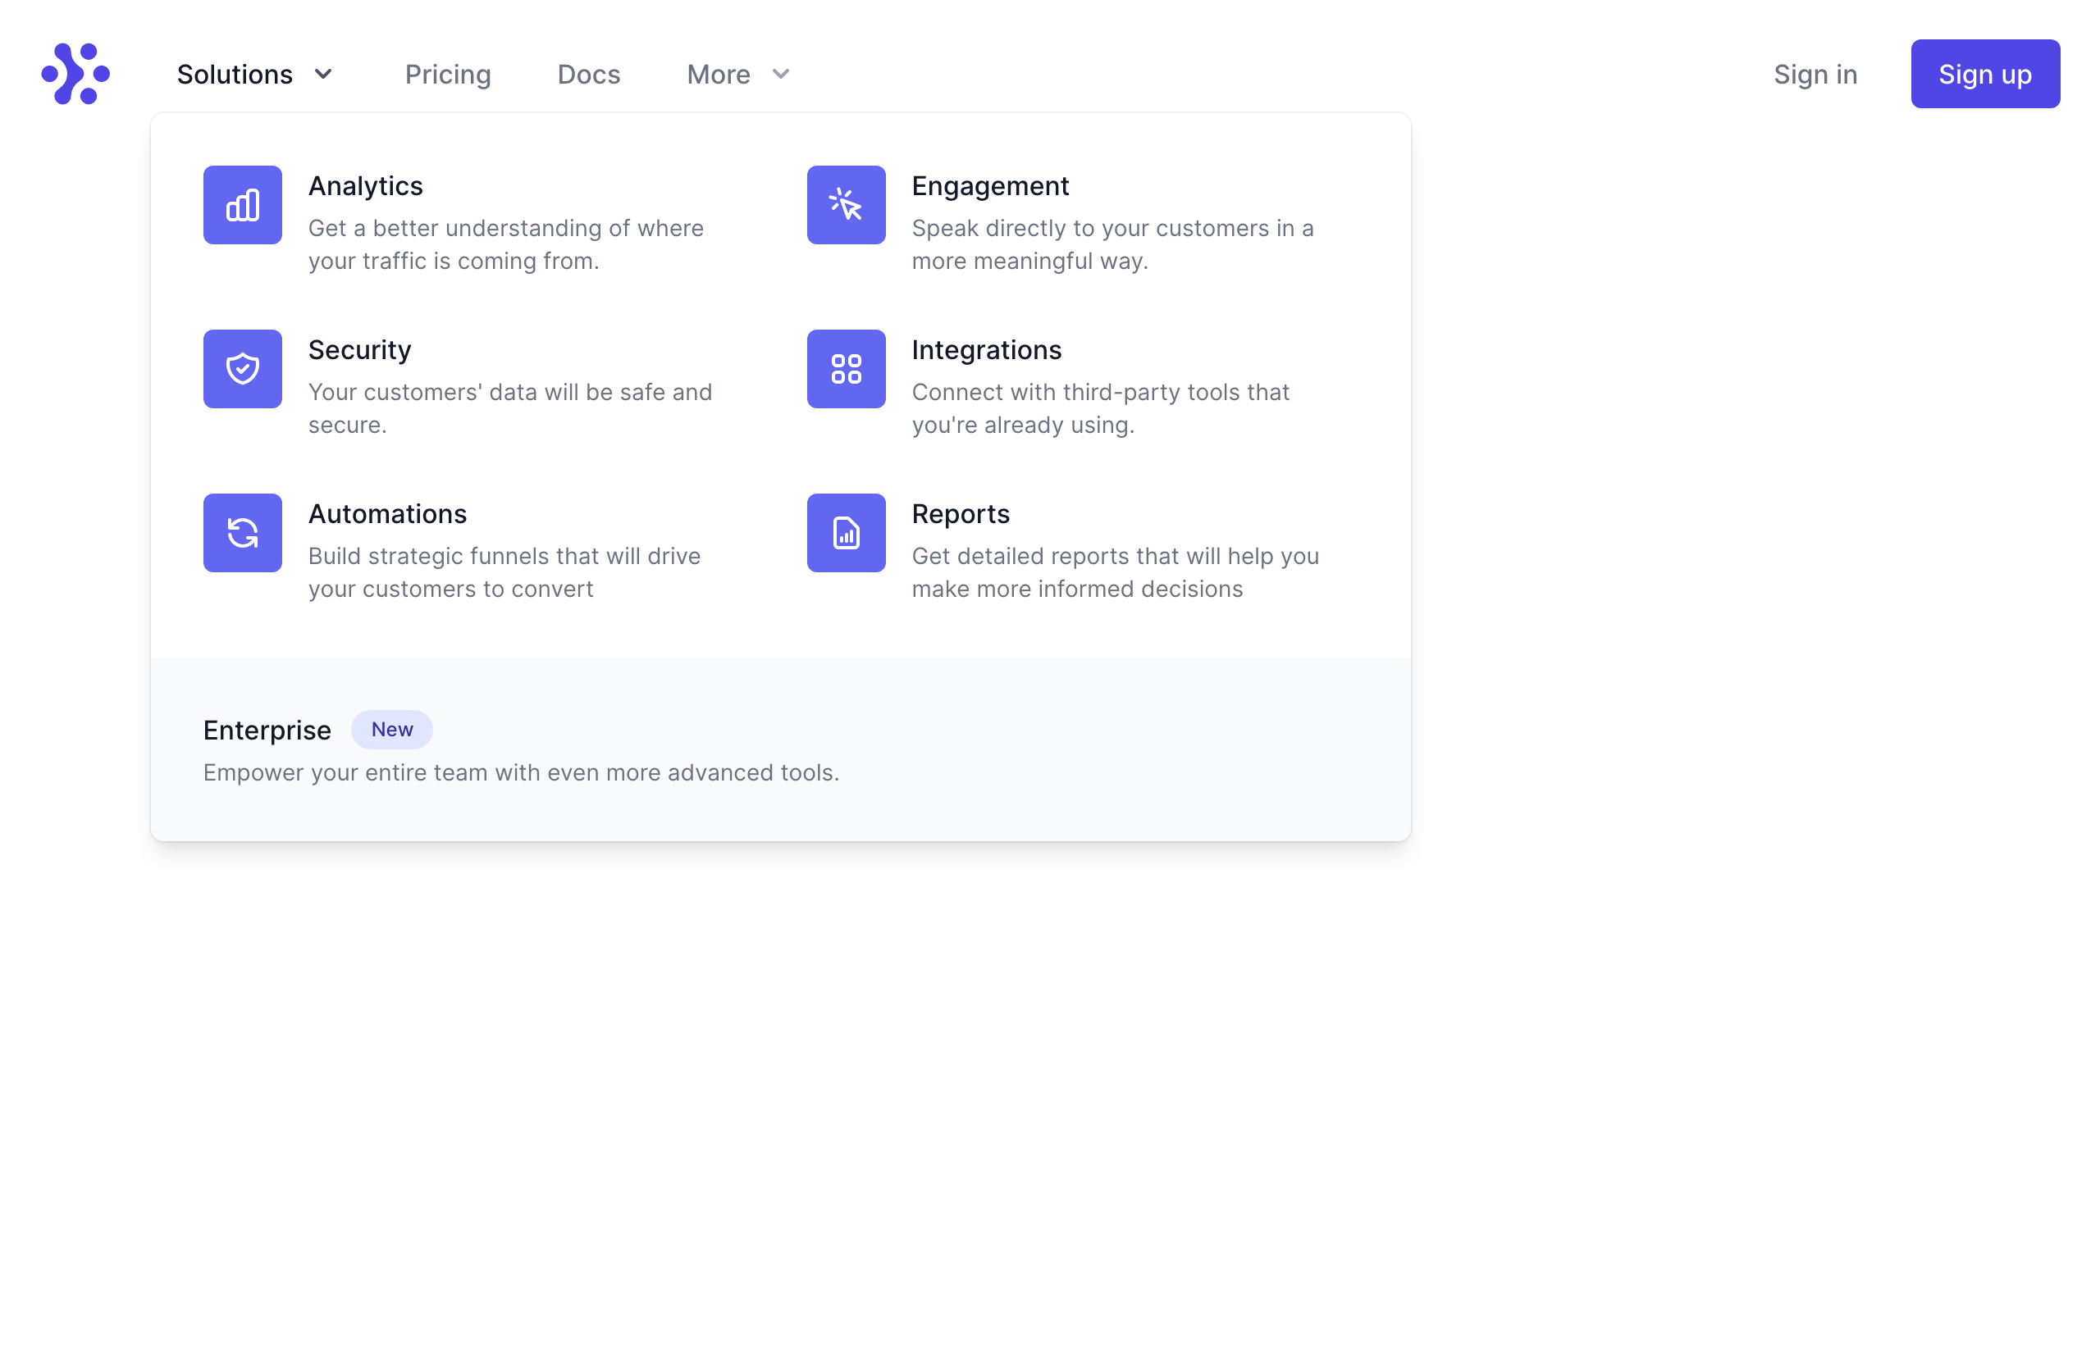
Task: Click the chevron next to Solutions
Action: tap(324, 75)
